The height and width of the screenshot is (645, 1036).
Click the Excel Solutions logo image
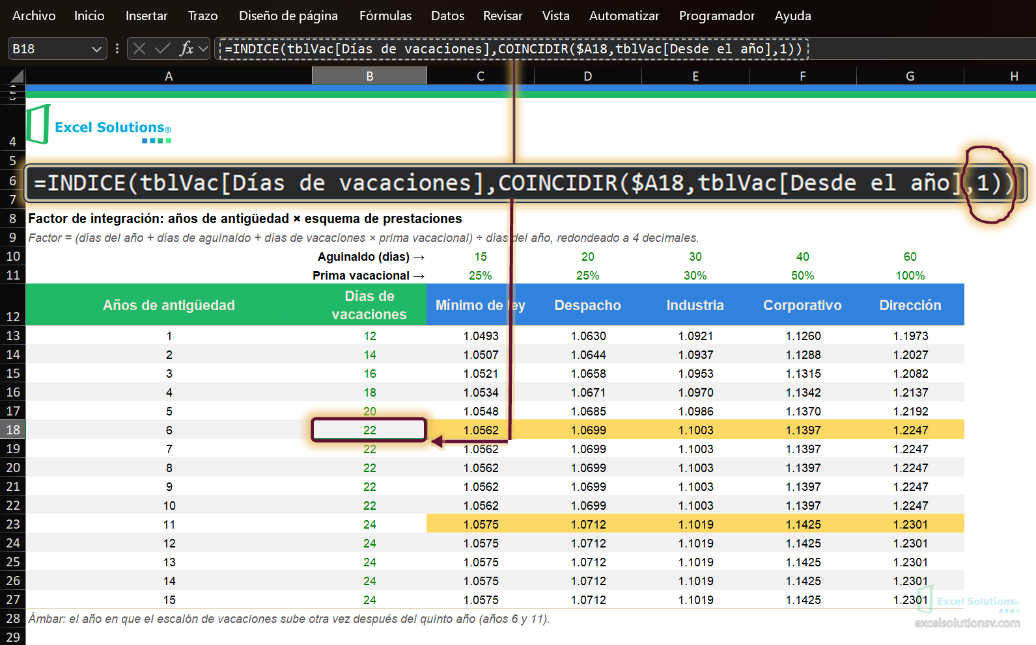(x=99, y=124)
